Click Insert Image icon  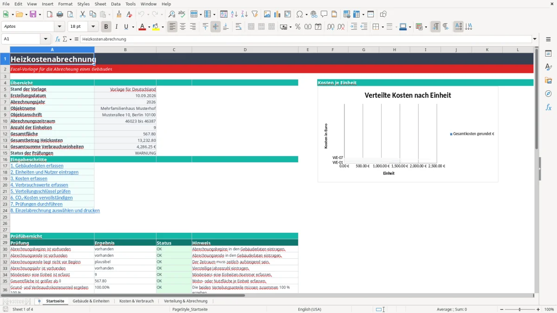[267, 14]
